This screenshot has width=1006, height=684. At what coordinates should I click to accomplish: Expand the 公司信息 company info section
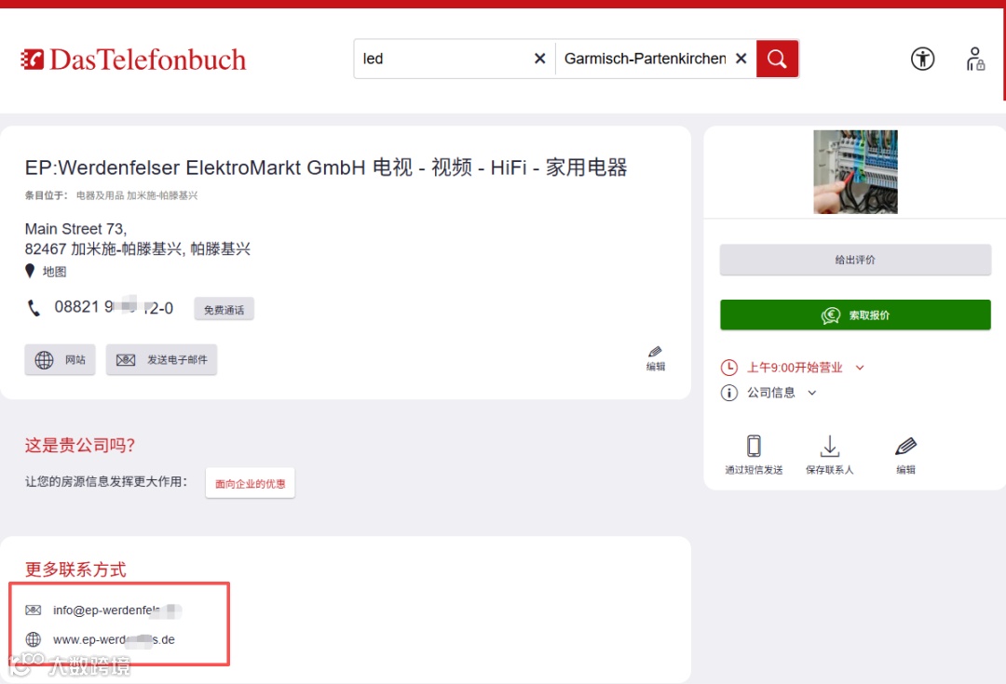click(x=782, y=393)
